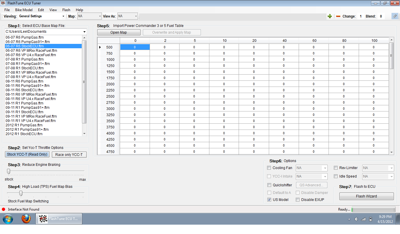Select Race only YCC-T toggle
This screenshot has width=400, height=234.
coord(69,155)
